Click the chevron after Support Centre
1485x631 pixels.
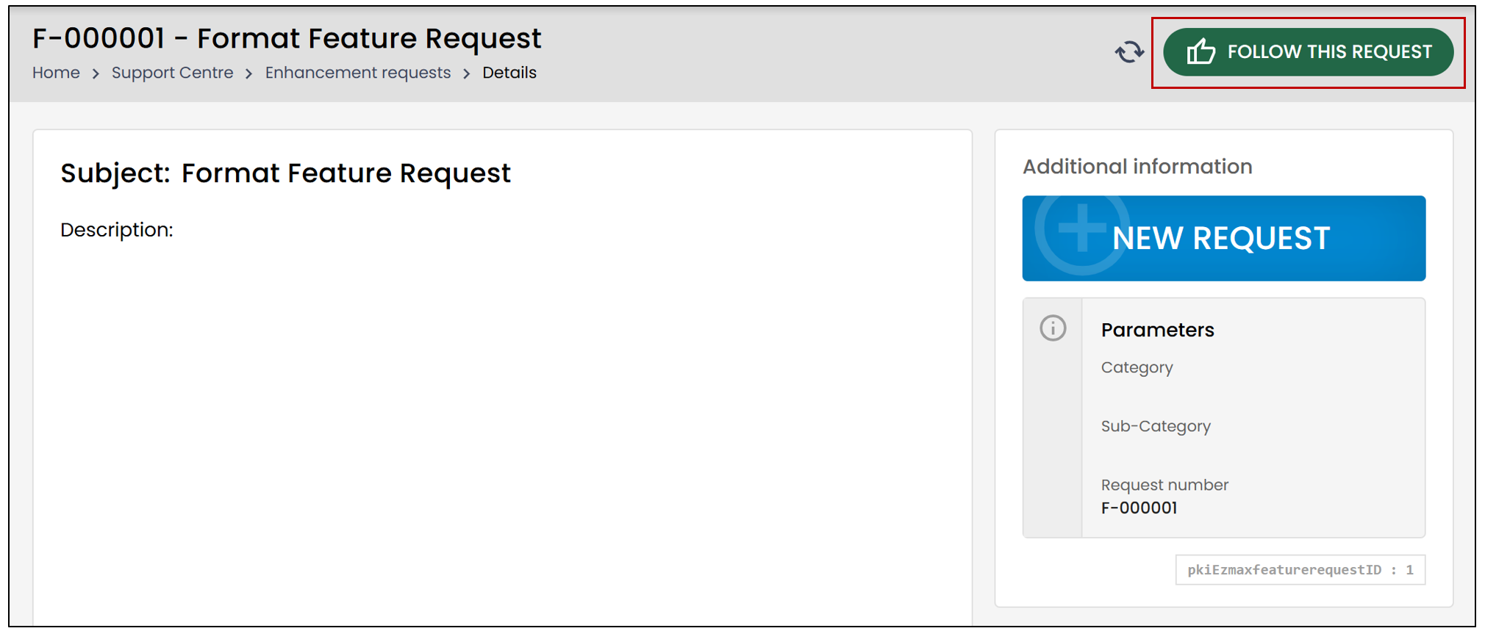248,73
